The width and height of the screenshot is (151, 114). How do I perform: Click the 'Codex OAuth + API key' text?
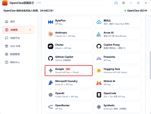(x=67, y=97)
